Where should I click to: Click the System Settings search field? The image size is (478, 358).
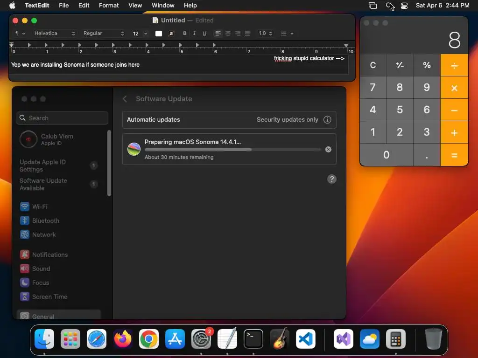(63, 118)
